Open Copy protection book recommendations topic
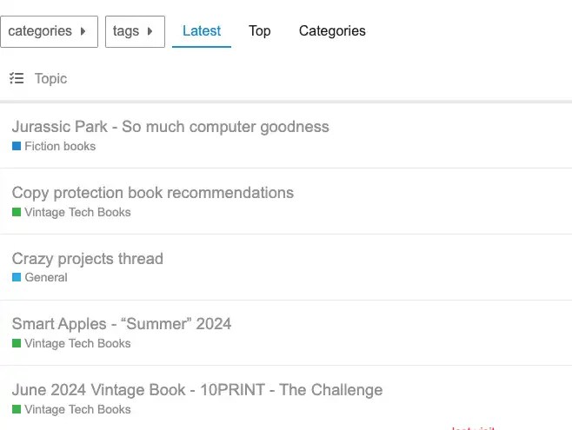572x430 pixels. 153,193
